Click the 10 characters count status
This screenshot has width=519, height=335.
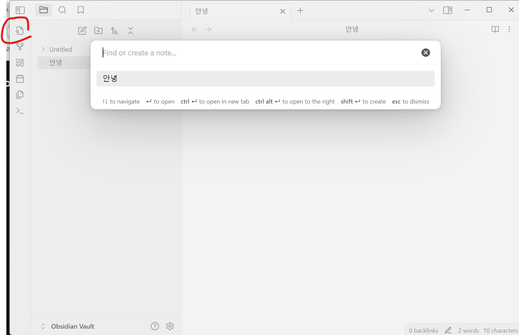501,330
